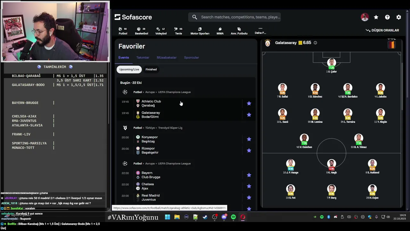Open the Amr. Futbolu category
410x231 pixels.
(239, 31)
